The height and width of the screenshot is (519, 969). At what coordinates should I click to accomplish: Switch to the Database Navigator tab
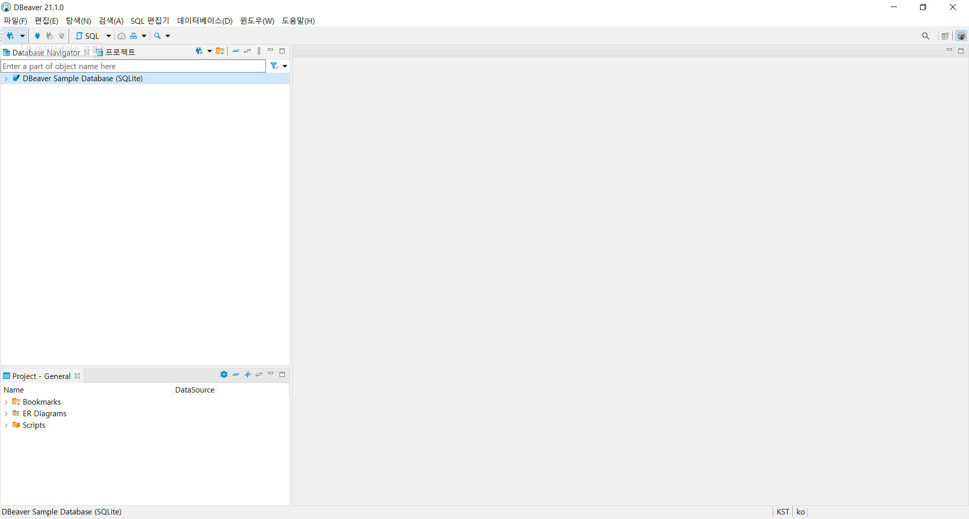tap(46, 52)
